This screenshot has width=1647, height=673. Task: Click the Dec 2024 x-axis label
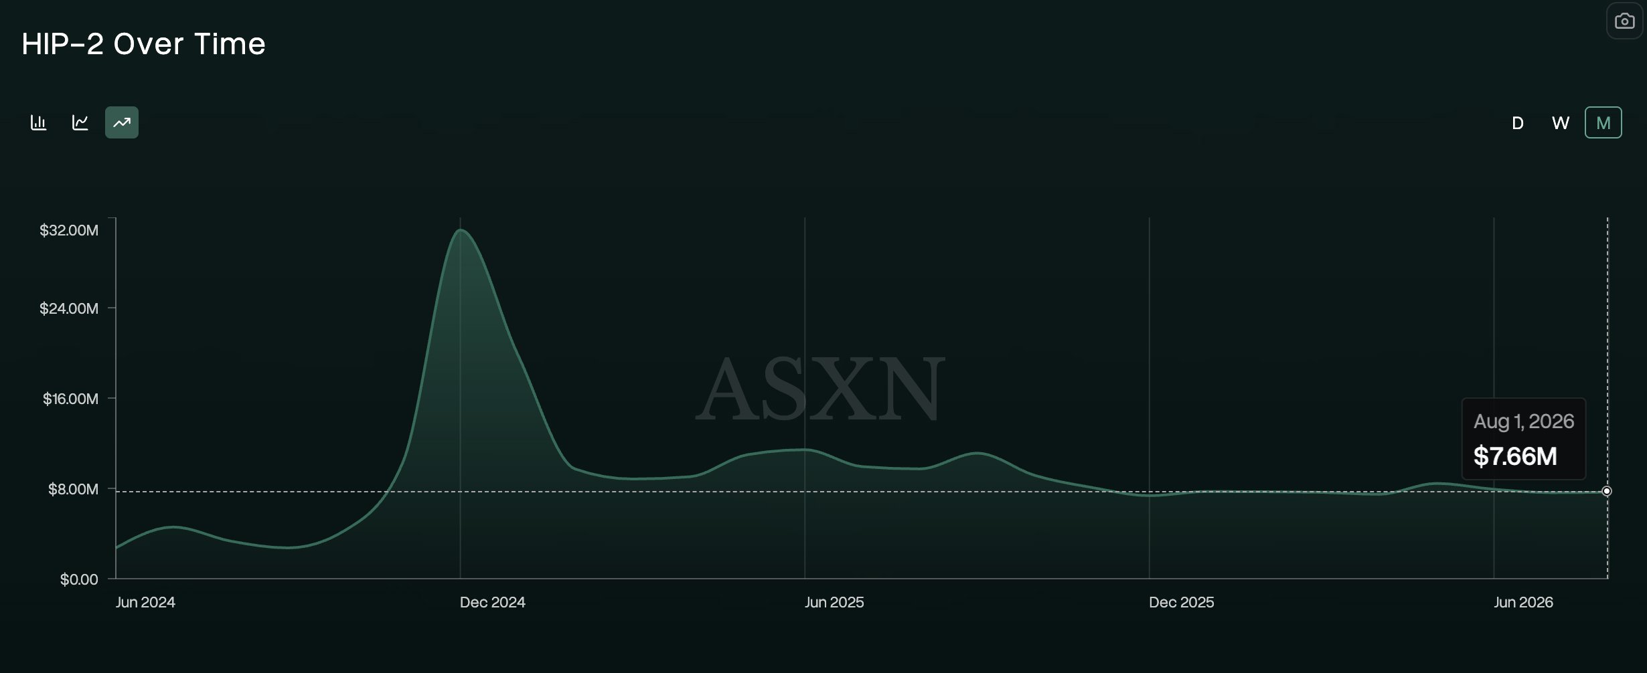[493, 602]
